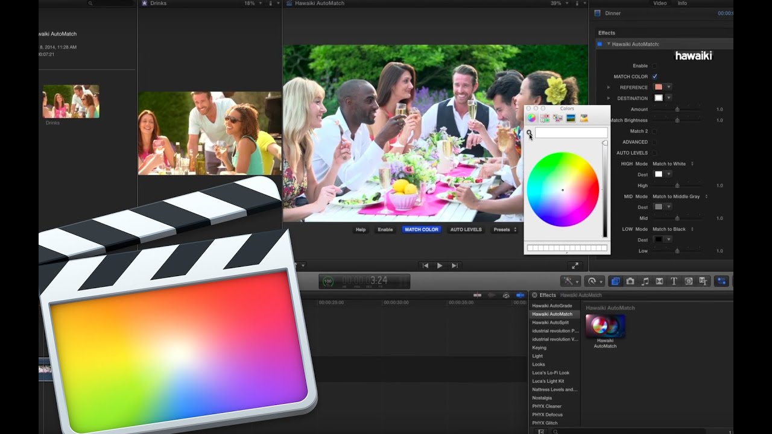Toggle timeline skimming icon

[x=478, y=295]
